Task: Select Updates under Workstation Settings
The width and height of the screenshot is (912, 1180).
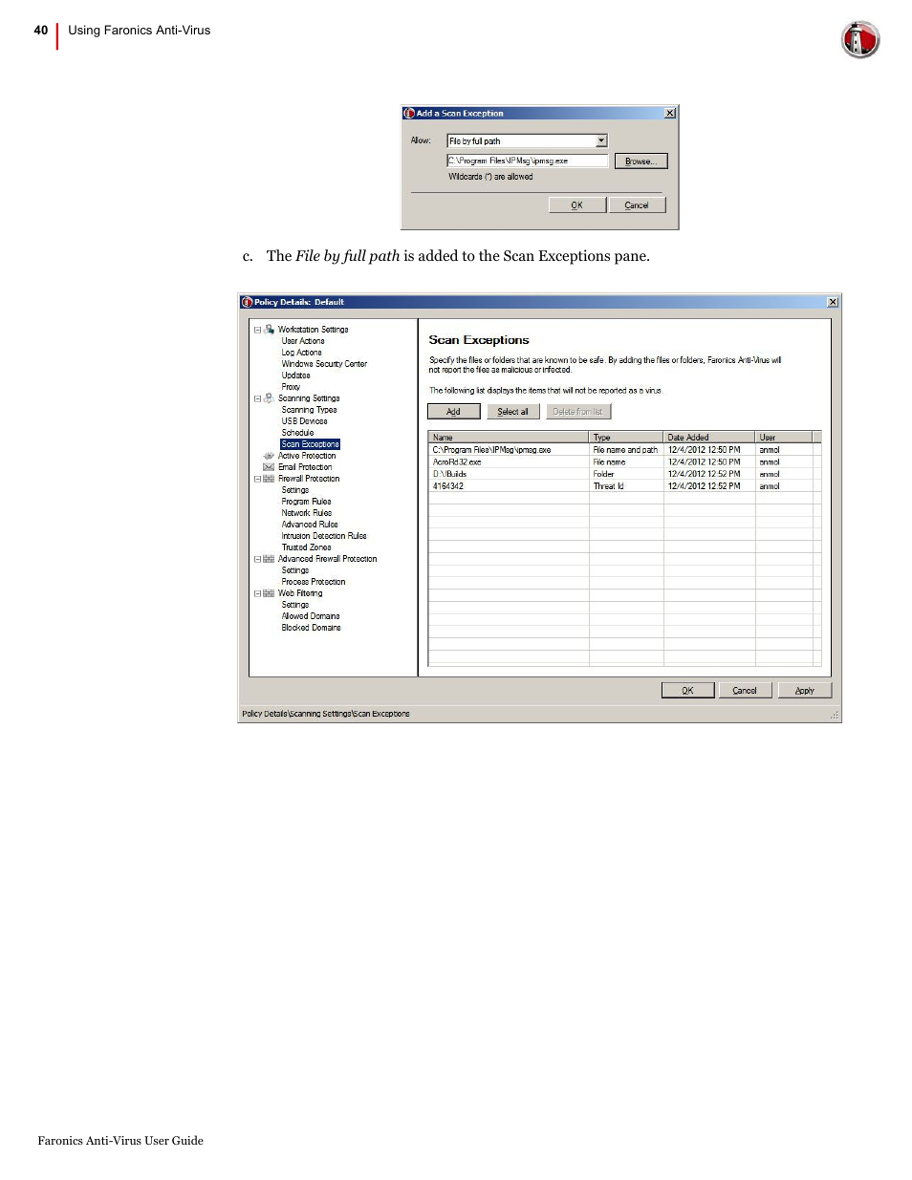Action: 295,375
